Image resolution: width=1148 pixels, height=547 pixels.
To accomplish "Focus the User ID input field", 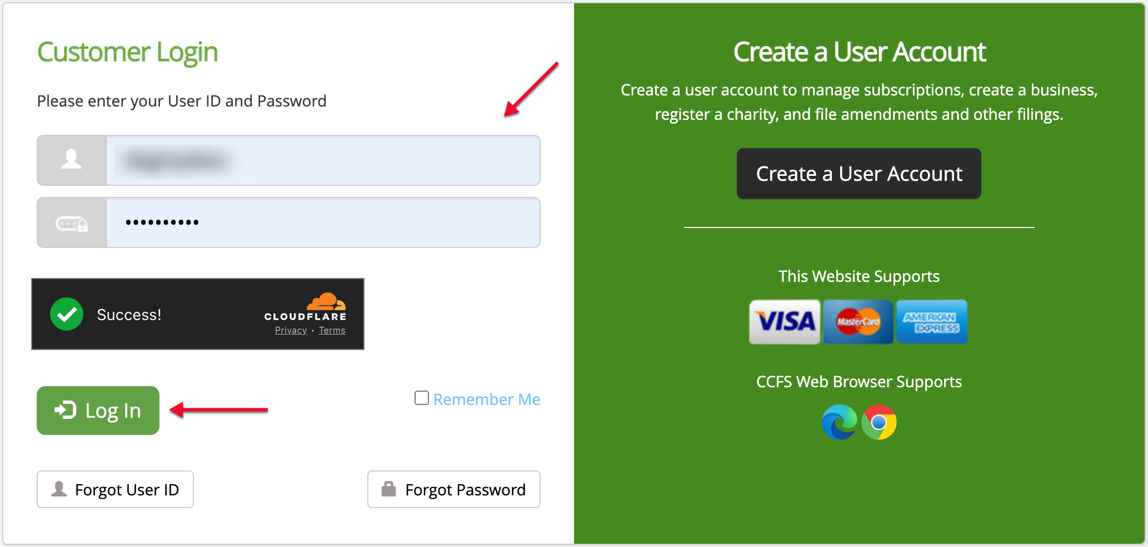I will 323,160.
